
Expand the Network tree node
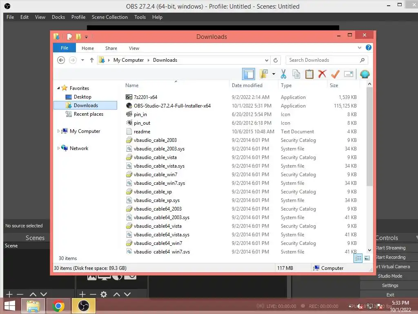click(x=58, y=148)
